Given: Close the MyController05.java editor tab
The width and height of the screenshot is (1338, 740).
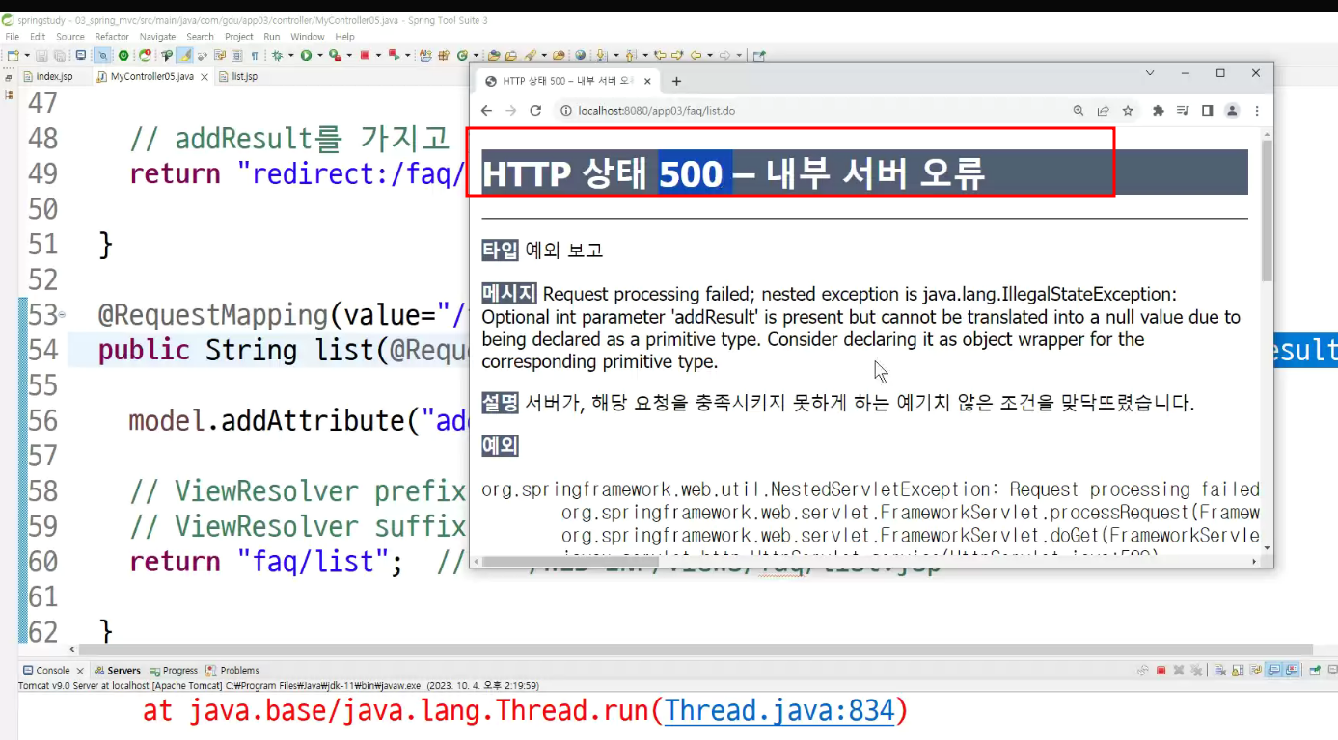Looking at the screenshot, I should pyautogui.click(x=205, y=76).
